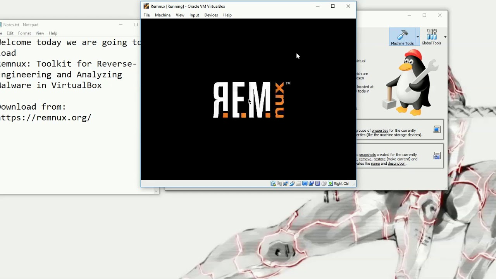Image resolution: width=496 pixels, height=279 pixels.
Task: Select Global Tools in VirtualBox Manager
Action: (431, 37)
